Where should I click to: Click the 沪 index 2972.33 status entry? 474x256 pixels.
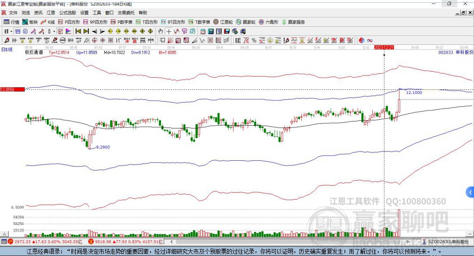pos(45,242)
